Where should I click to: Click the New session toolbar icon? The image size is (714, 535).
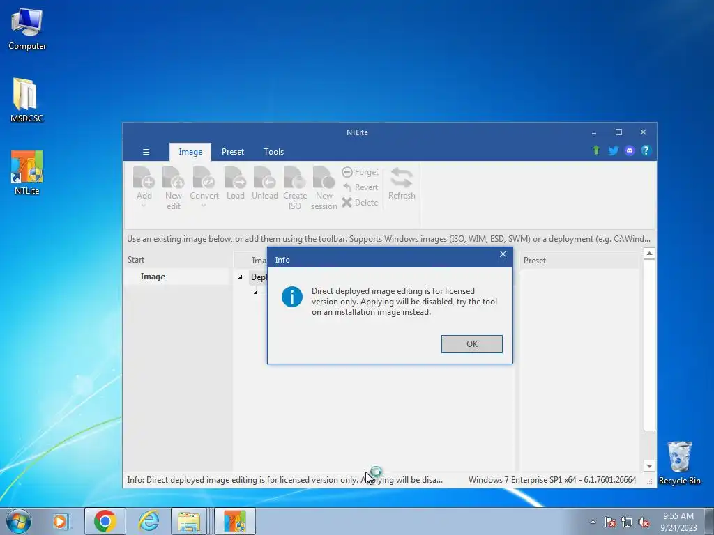pos(324,188)
